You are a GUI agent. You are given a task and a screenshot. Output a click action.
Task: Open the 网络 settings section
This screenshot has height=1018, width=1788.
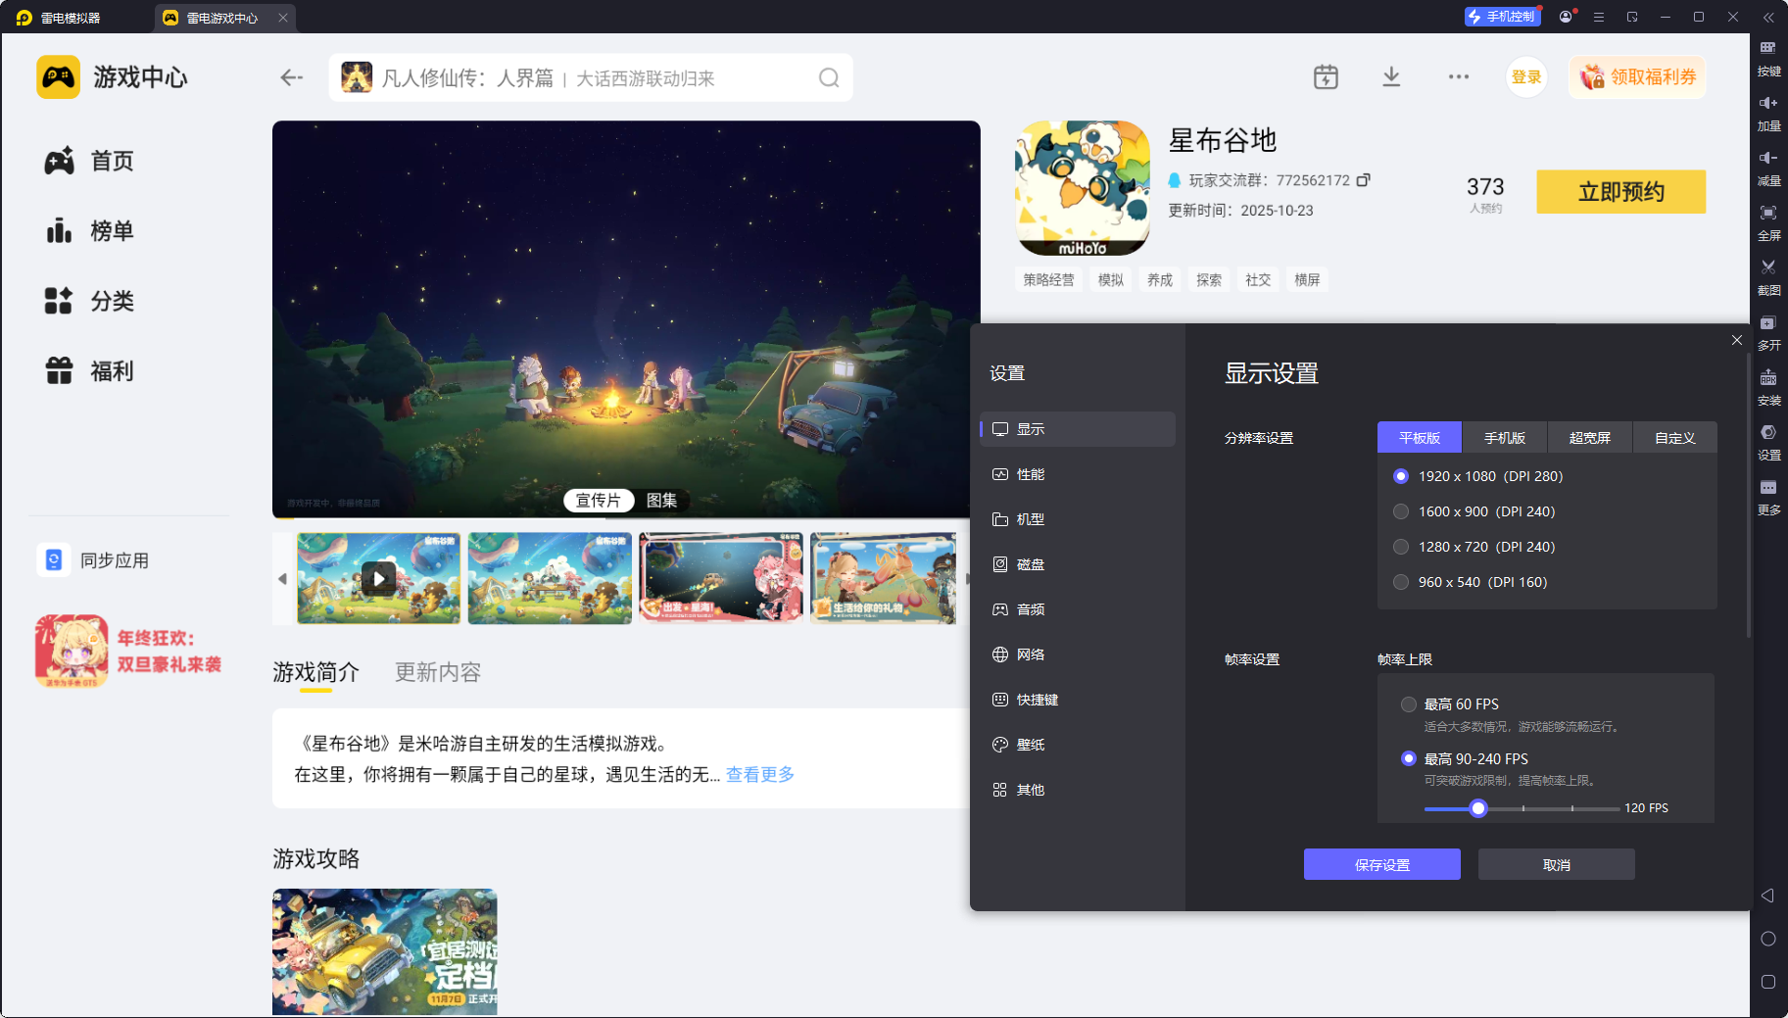click(x=1078, y=654)
